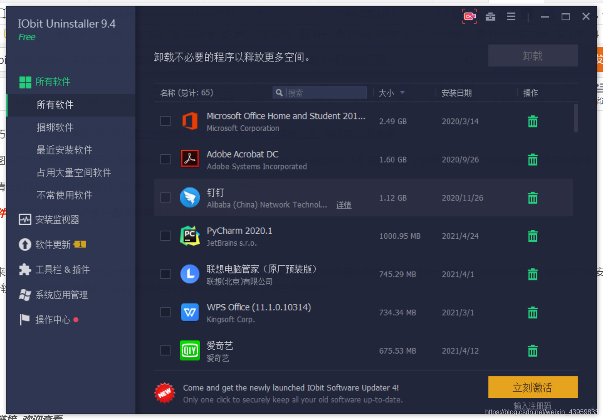Click trash icon for Adobe Acrobat DC

pyautogui.click(x=532, y=159)
